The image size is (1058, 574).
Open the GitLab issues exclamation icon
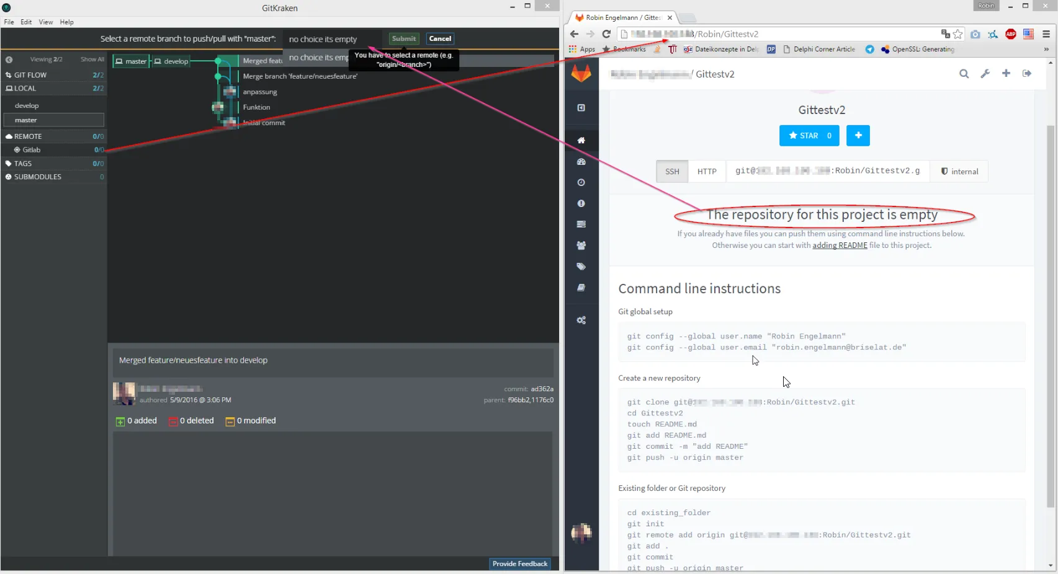click(581, 203)
